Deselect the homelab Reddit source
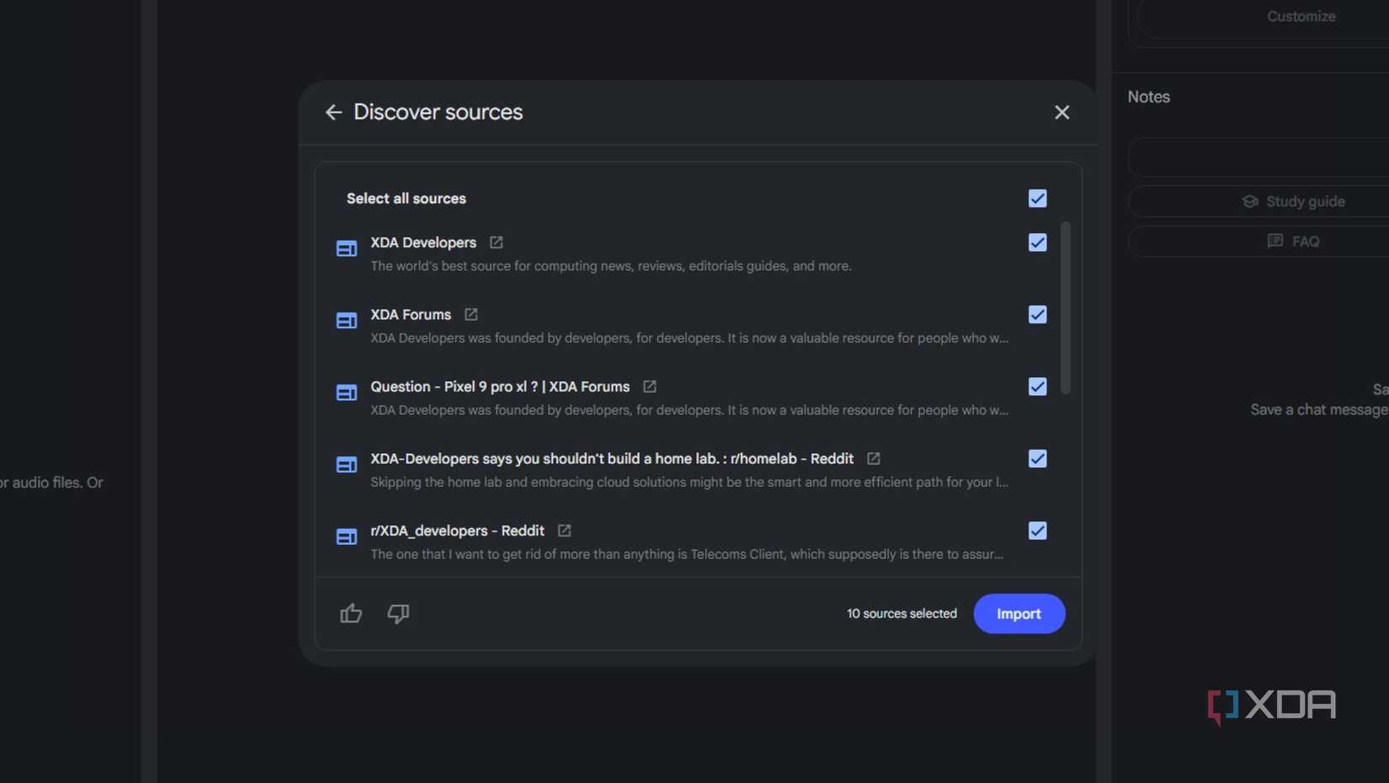 pos(1037,458)
